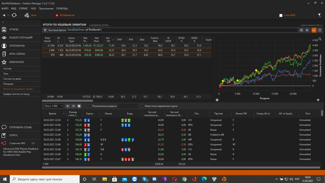This screenshot has width=325, height=183.
Task: Check Помеченные раздачи checkbox
Action: tap(90, 106)
